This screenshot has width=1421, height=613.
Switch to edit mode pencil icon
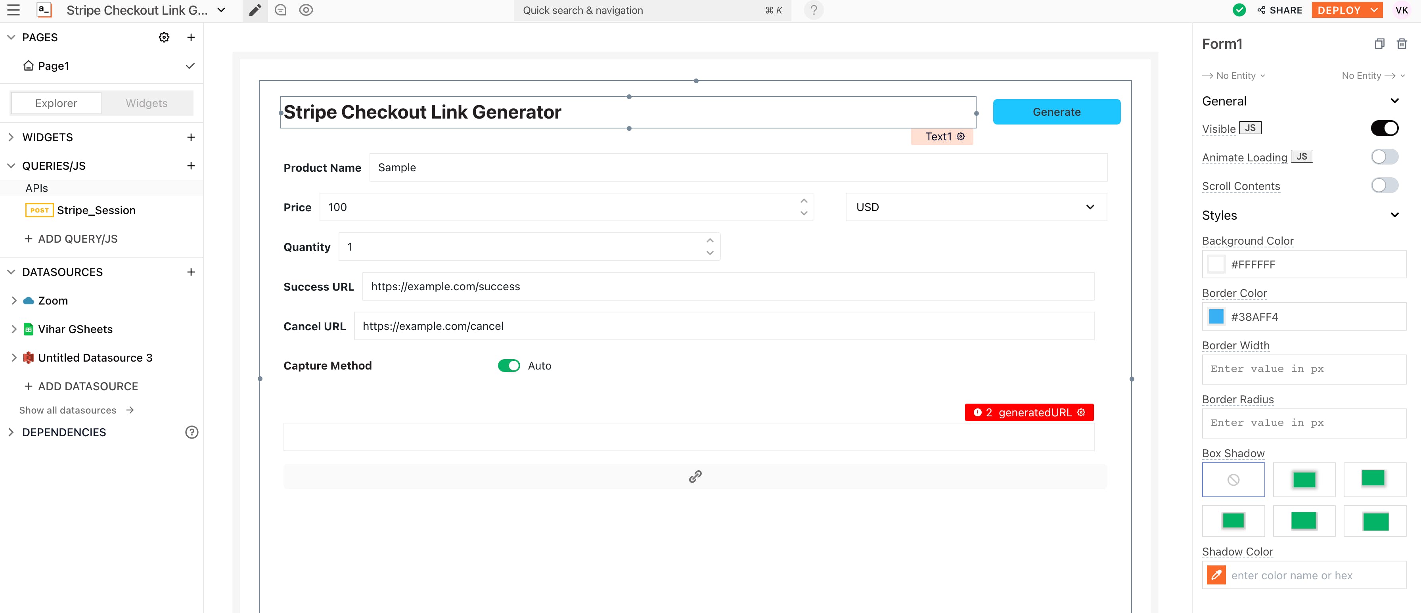click(255, 10)
